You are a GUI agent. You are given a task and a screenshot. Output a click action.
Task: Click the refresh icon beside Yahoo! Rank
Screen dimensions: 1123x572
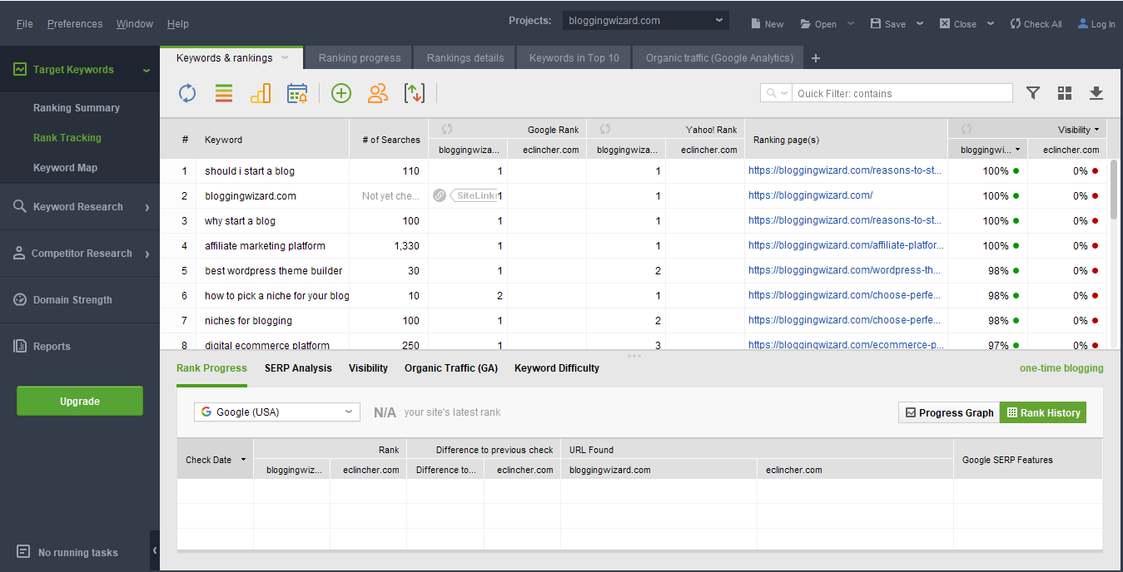coord(605,129)
